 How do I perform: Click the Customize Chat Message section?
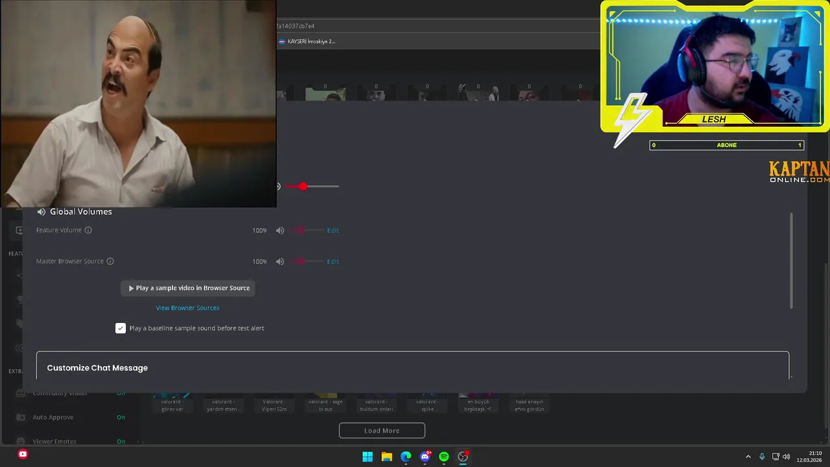[x=412, y=365]
